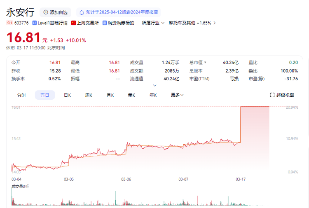
Task: Click the SH exchange tag icon
Action: pyautogui.click(x=9, y=23)
